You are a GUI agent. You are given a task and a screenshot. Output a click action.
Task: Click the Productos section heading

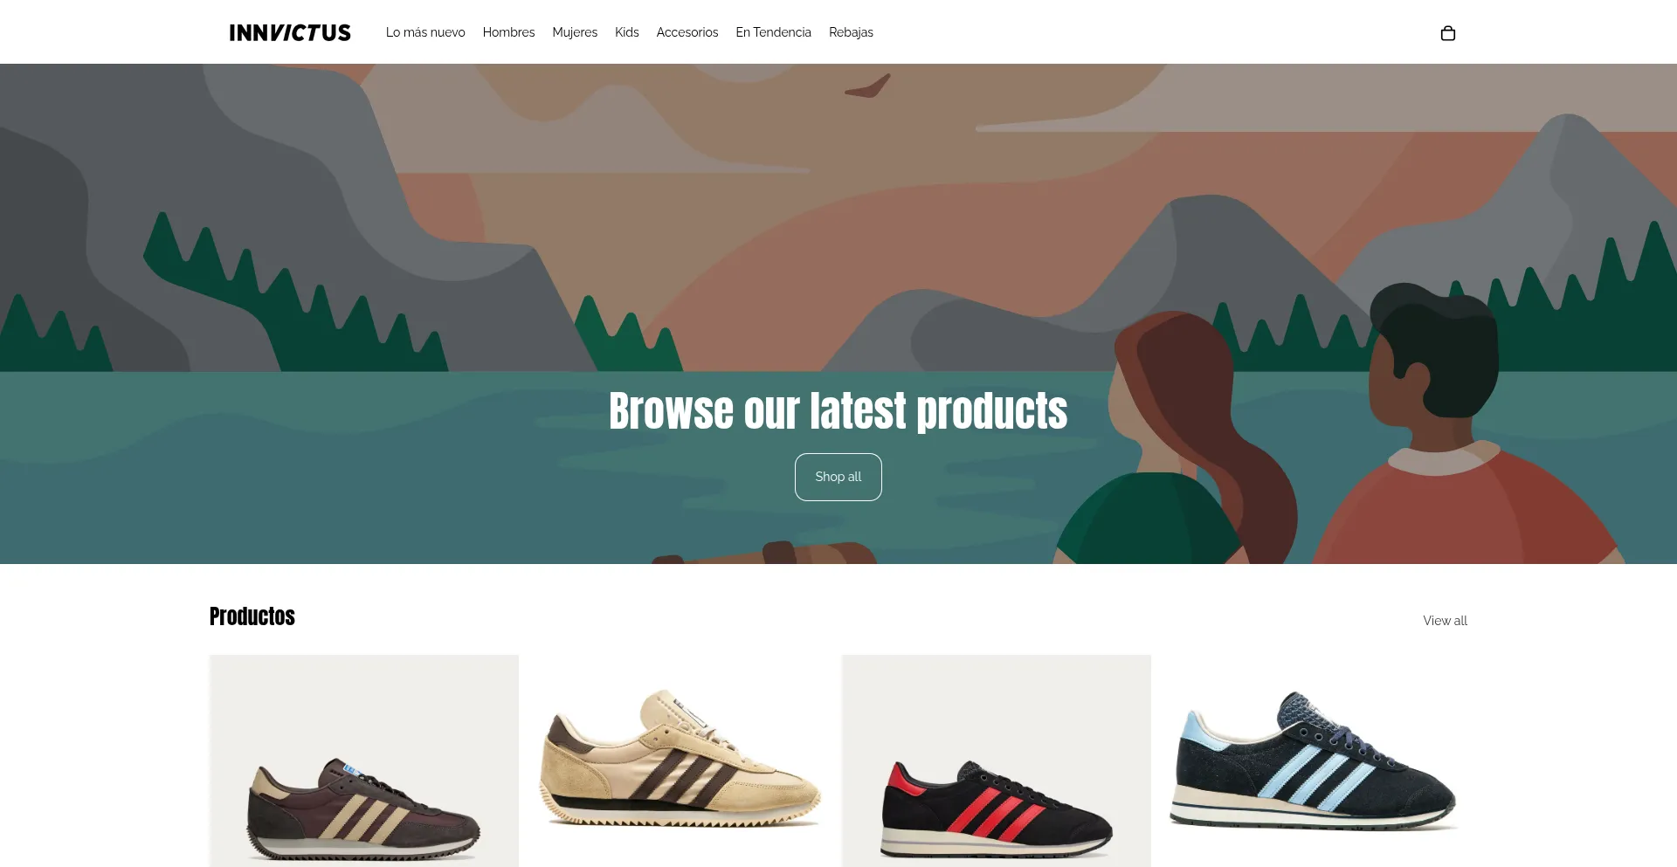pyautogui.click(x=252, y=616)
